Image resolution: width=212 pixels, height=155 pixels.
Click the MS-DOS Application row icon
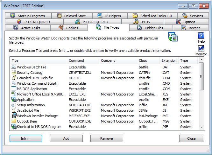(x=14, y=88)
